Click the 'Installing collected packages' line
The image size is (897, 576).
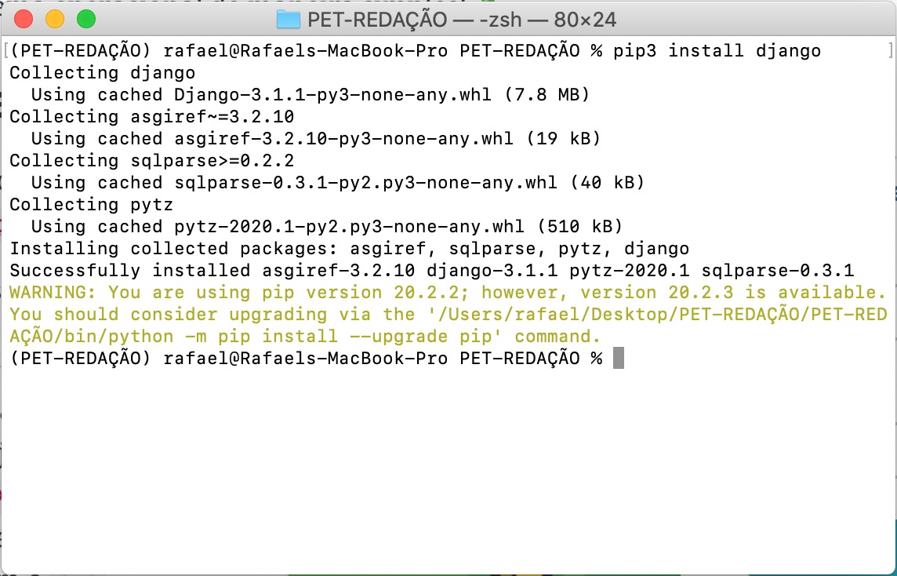[349, 249]
